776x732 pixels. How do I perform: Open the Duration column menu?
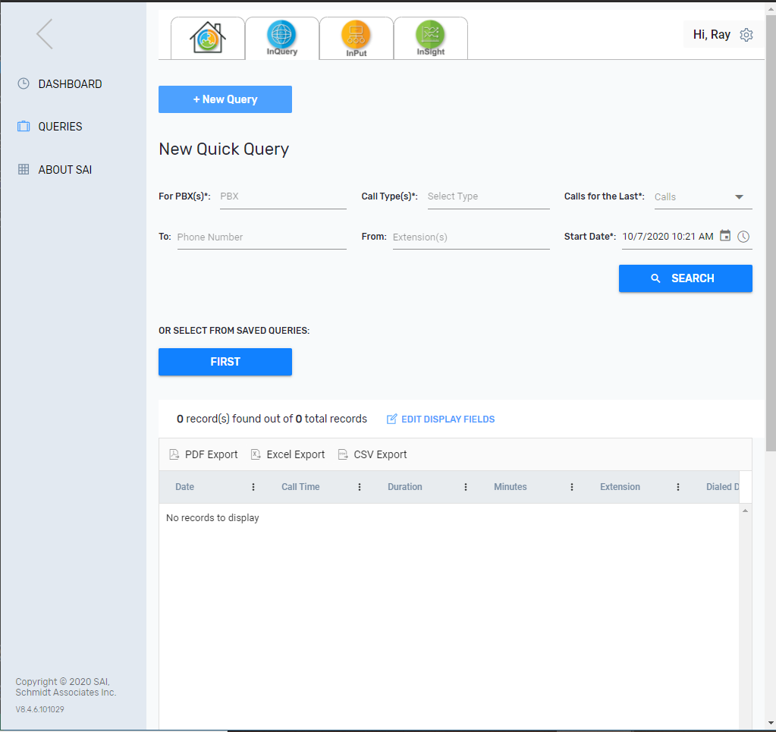pyautogui.click(x=466, y=487)
